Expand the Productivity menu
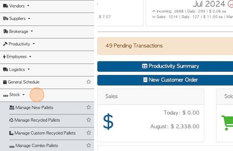 pos(19,44)
